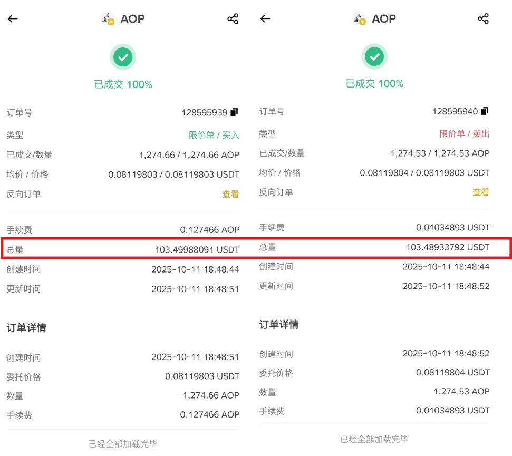Share the left buy order details

233,19
